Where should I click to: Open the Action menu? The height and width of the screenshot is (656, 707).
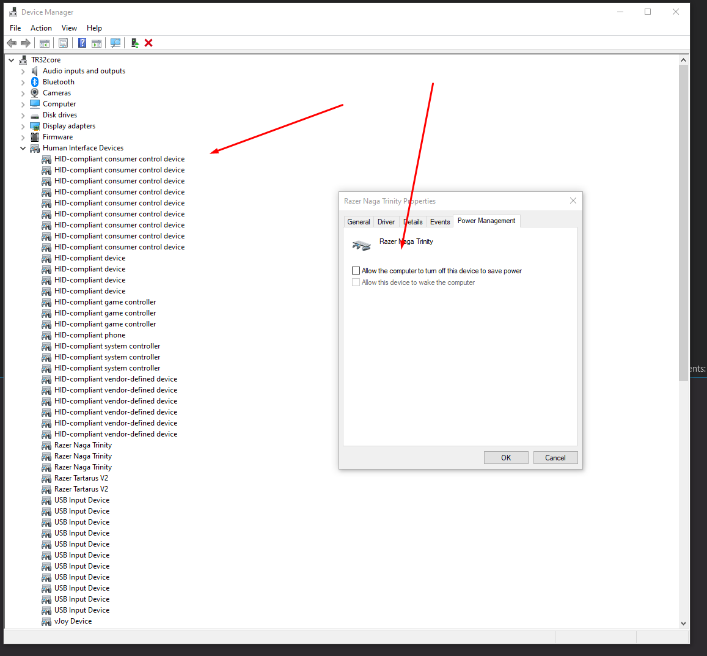tap(41, 28)
